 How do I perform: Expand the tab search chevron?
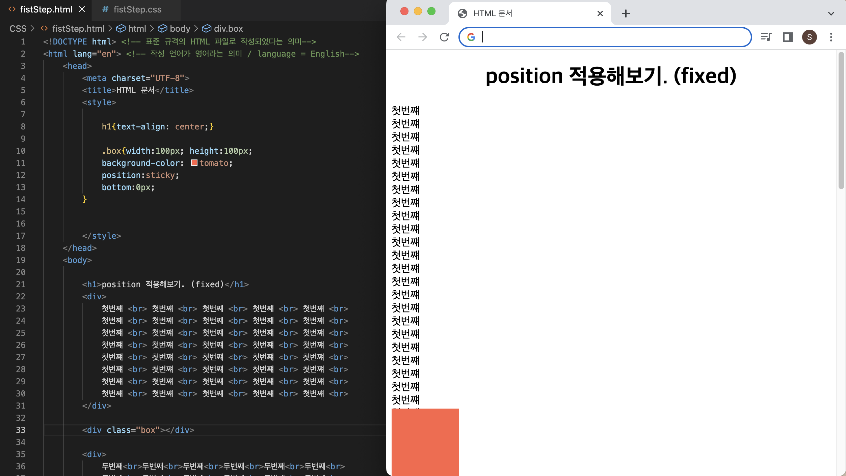pos(831,13)
